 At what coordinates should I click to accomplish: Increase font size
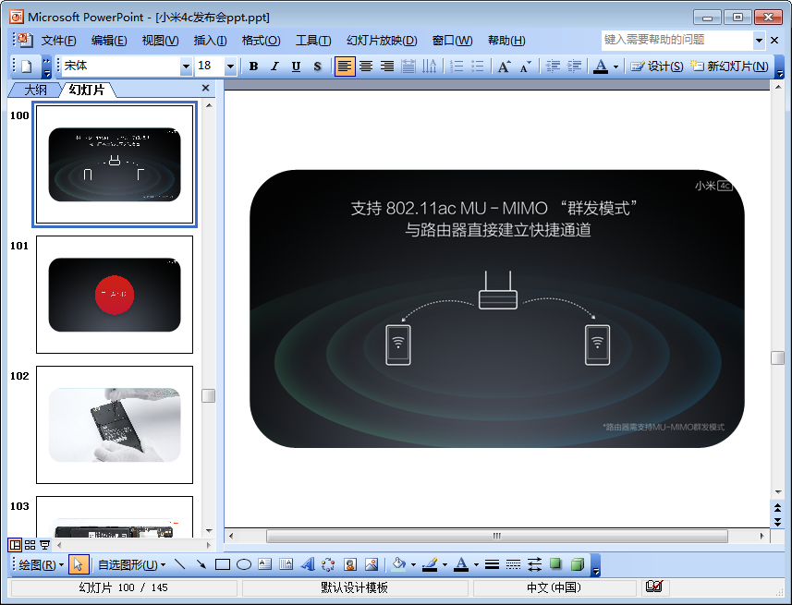click(x=504, y=67)
